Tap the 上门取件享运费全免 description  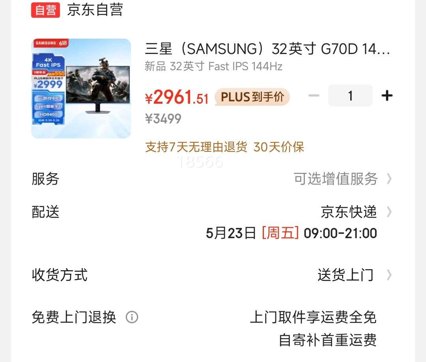tap(313, 317)
